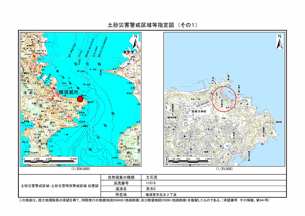Click the 富津市 city label
Viewport: 305px width, 216px height.
pos(128,52)
